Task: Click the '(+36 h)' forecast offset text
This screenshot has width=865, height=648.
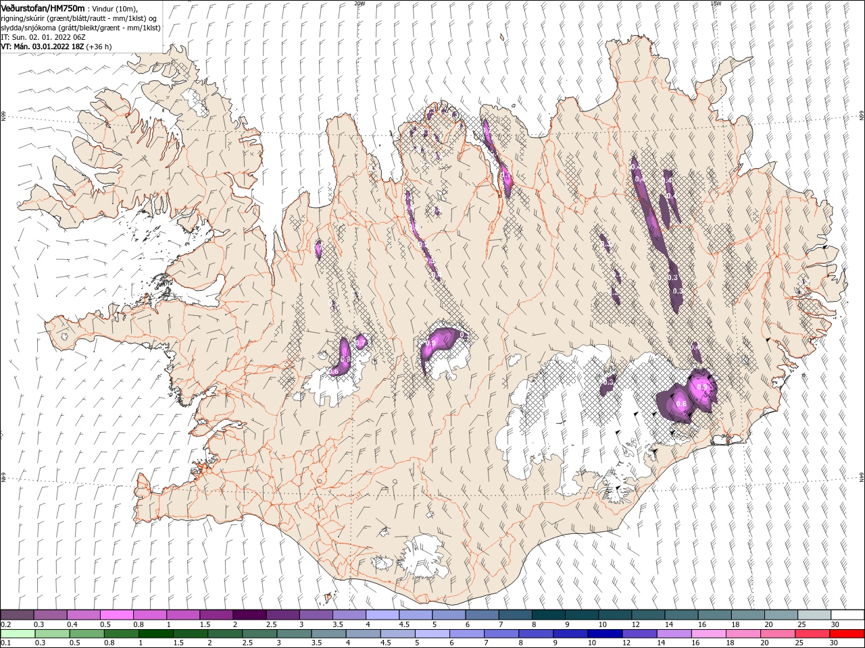Action: 99,47
